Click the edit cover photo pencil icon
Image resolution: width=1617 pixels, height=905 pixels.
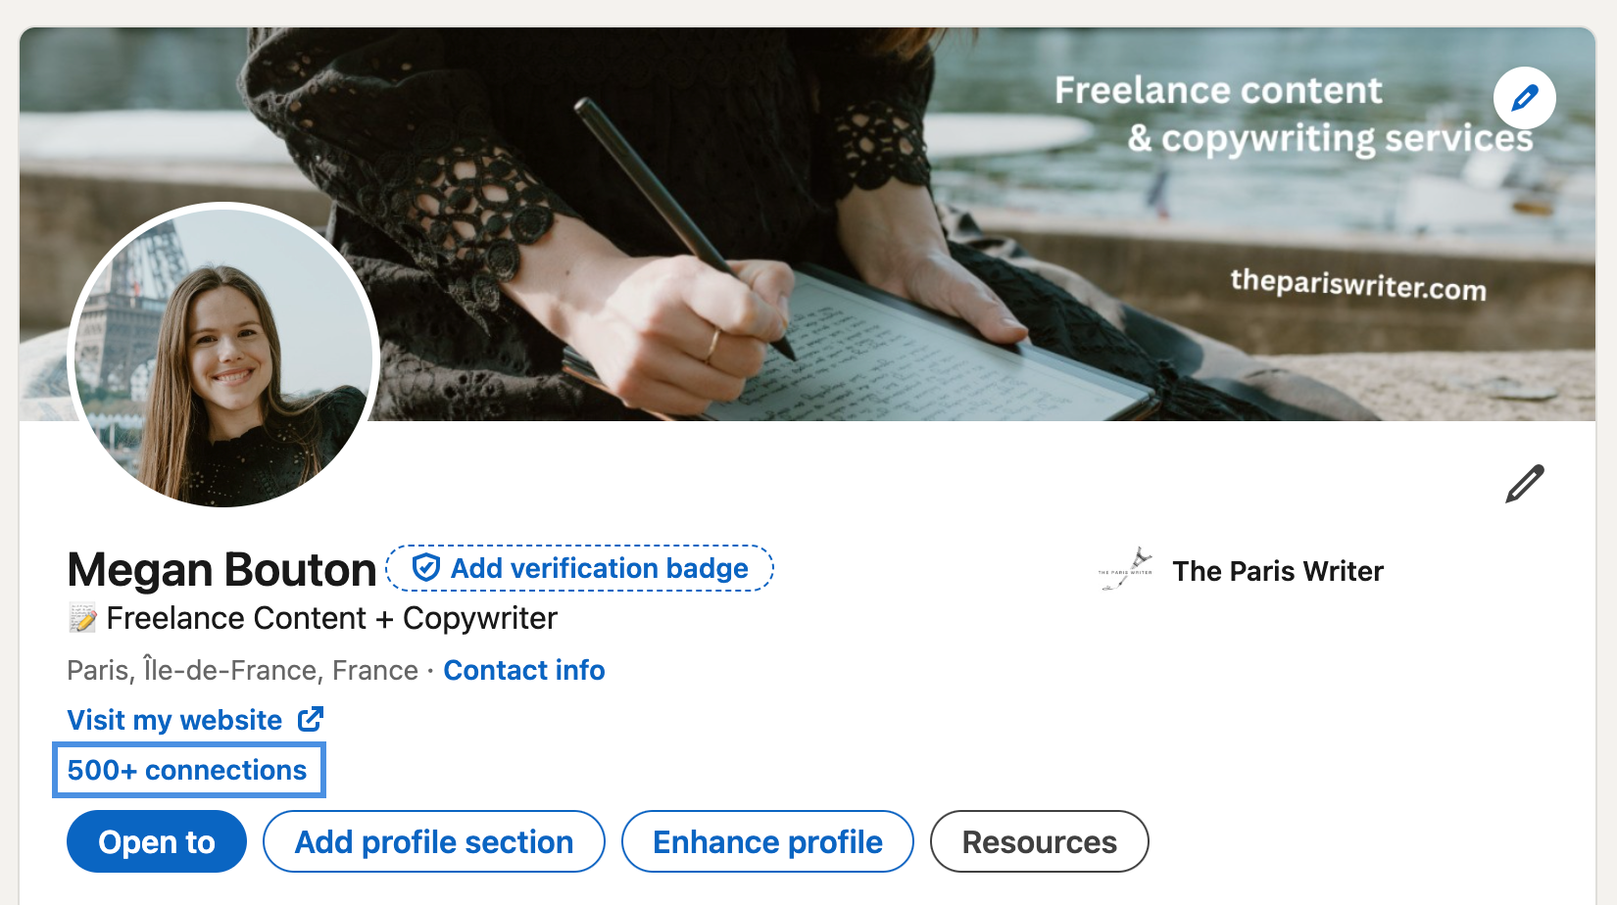[1524, 98]
